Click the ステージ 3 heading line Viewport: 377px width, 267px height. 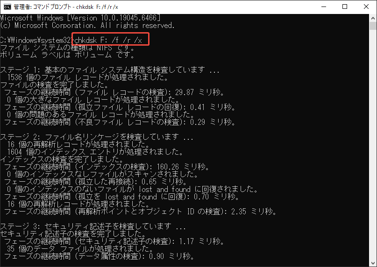[93, 226]
